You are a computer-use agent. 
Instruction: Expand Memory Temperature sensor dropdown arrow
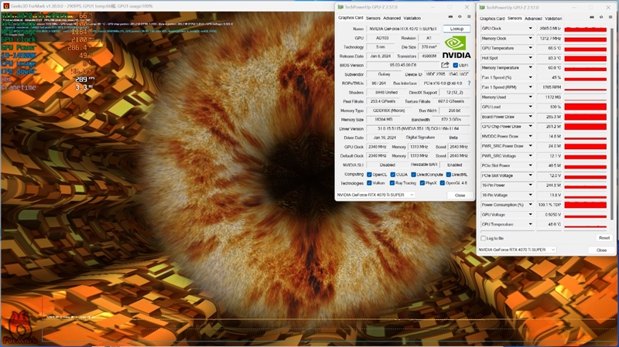point(530,67)
